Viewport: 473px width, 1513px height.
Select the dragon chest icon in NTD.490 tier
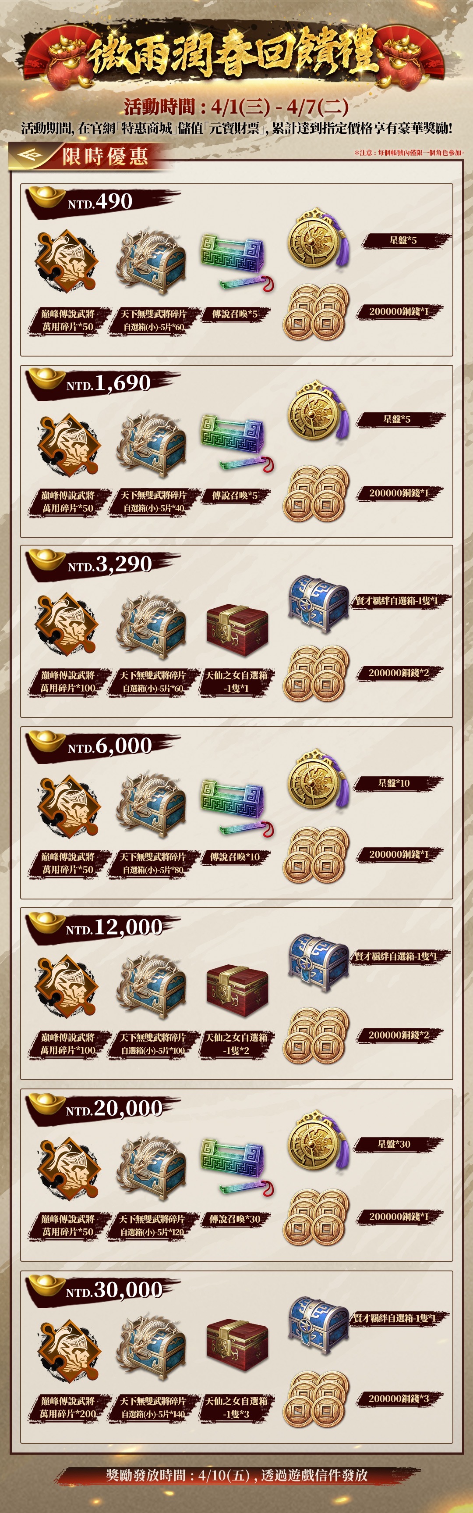coord(152,261)
